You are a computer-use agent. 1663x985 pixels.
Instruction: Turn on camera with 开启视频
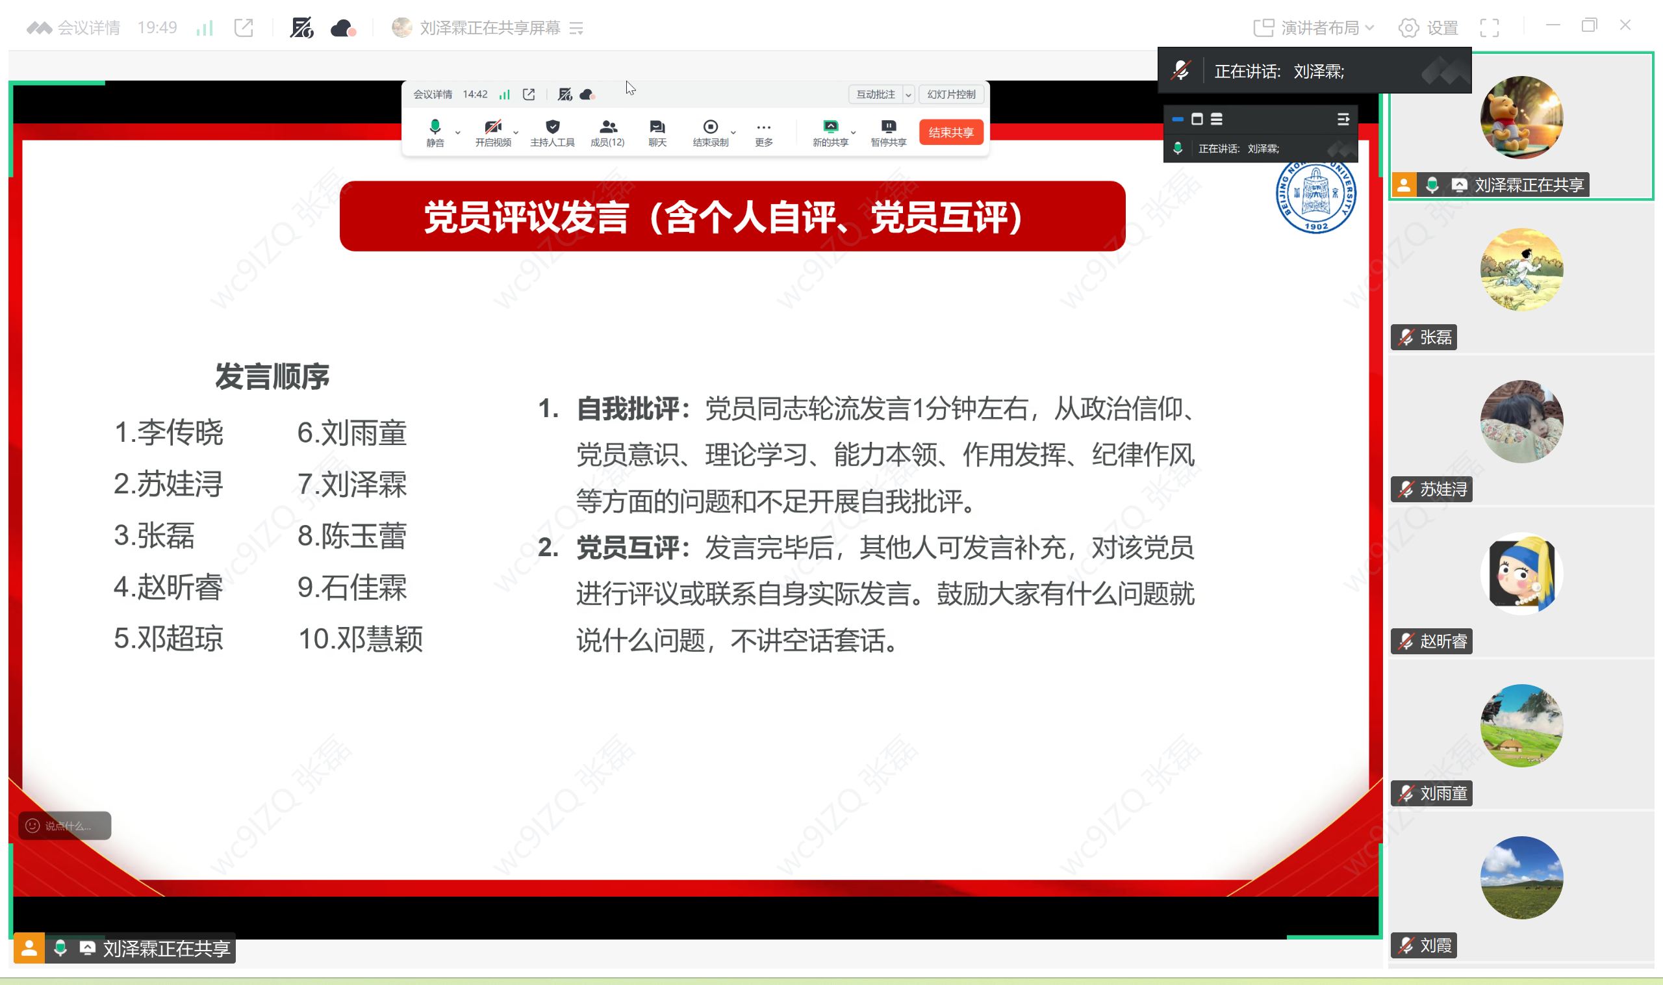(x=492, y=132)
